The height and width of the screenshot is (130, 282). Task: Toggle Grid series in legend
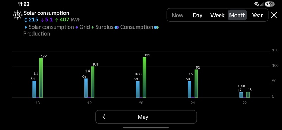(x=82, y=27)
